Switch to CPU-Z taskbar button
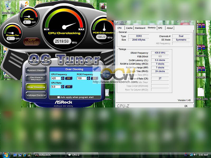The height and width of the screenshot is (158, 211). tap(82, 155)
